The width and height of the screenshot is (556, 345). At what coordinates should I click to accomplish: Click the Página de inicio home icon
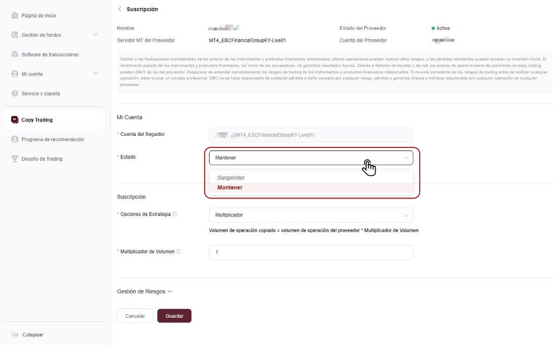[x=14, y=15]
